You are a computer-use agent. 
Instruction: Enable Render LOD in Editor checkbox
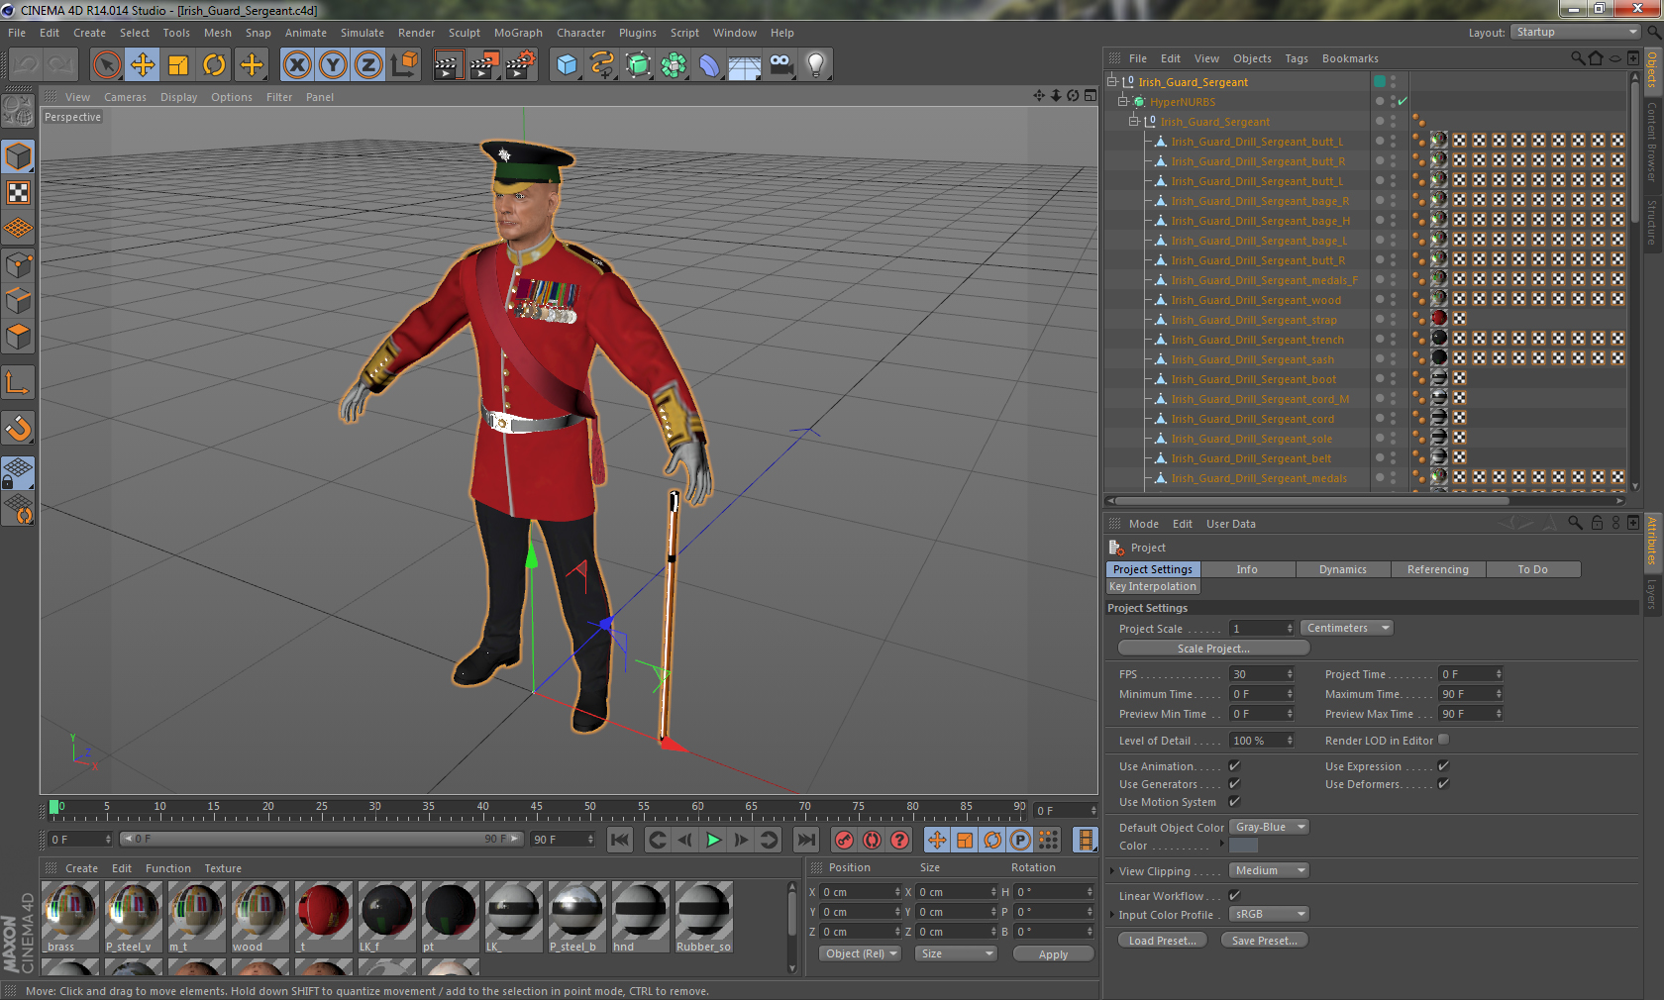click(1443, 740)
